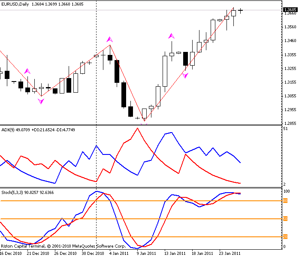Click the 13 Jan 2011 date label

coord(175,254)
